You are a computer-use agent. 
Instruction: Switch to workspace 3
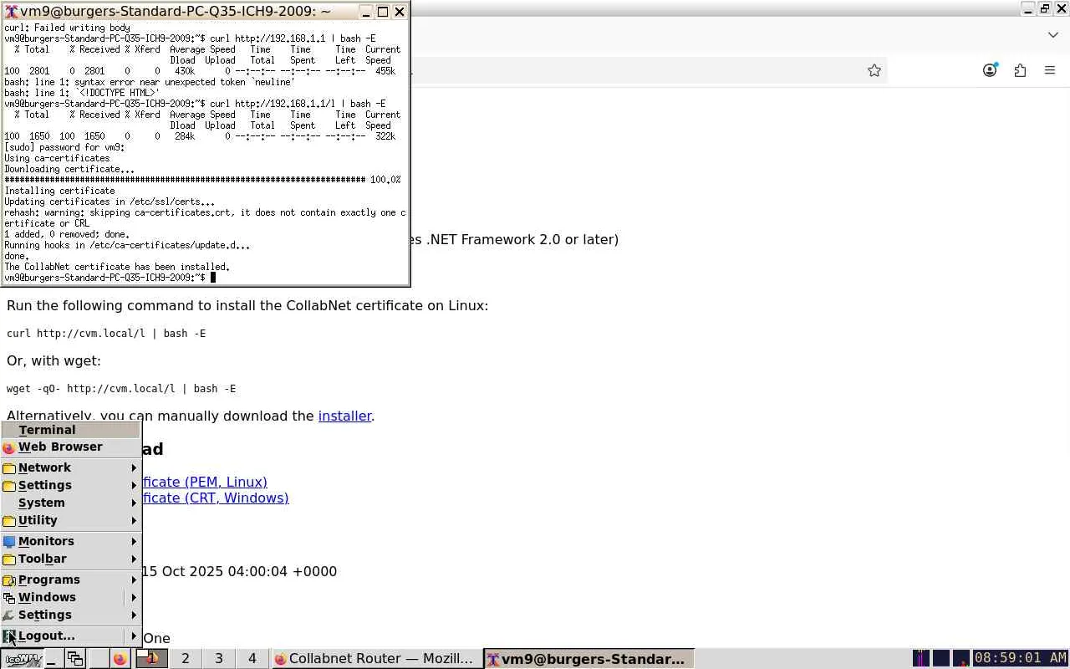[219, 659]
